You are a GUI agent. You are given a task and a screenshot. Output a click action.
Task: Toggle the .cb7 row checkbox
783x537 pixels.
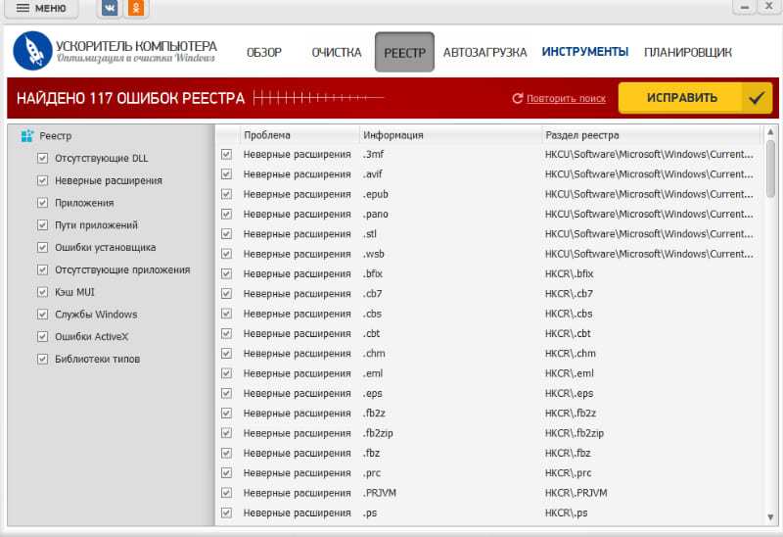coord(227,294)
